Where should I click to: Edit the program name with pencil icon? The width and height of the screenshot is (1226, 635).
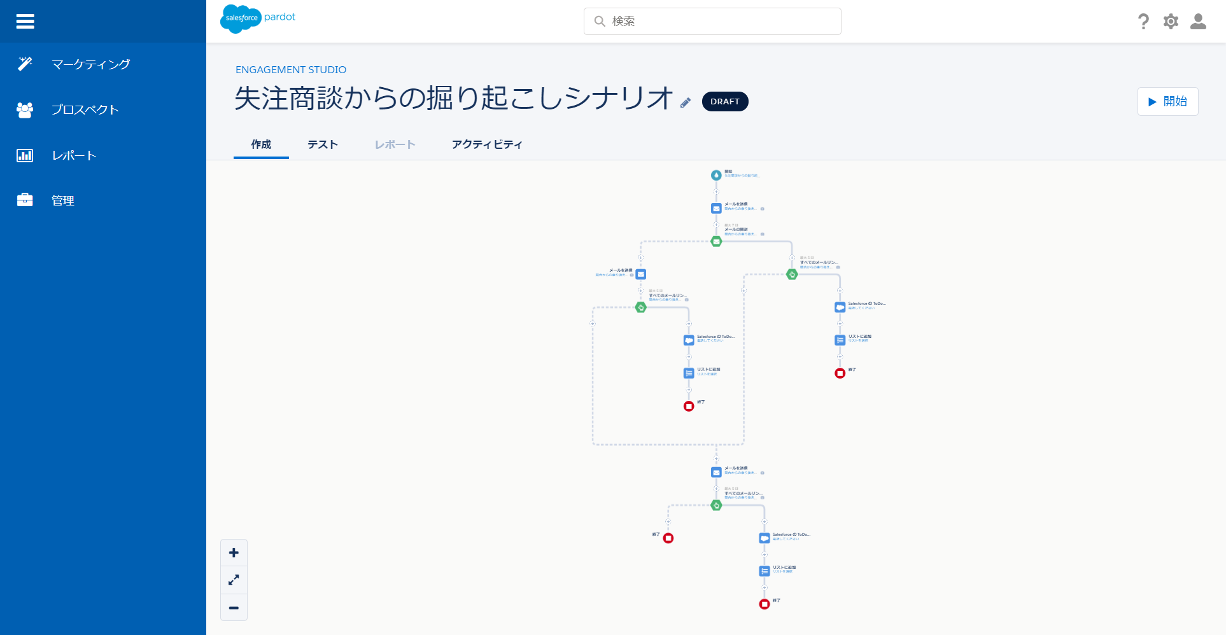click(x=686, y=102)
